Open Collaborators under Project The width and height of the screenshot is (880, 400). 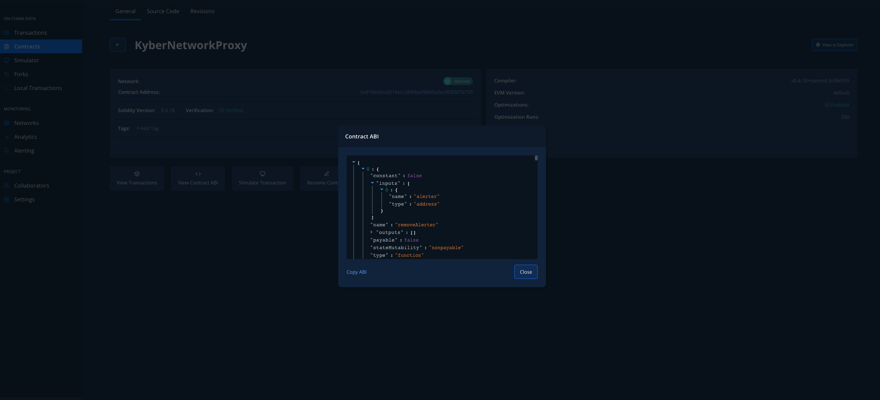(x=41, y=185)
